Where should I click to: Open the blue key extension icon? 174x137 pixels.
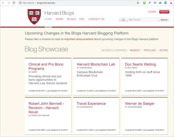150,3
